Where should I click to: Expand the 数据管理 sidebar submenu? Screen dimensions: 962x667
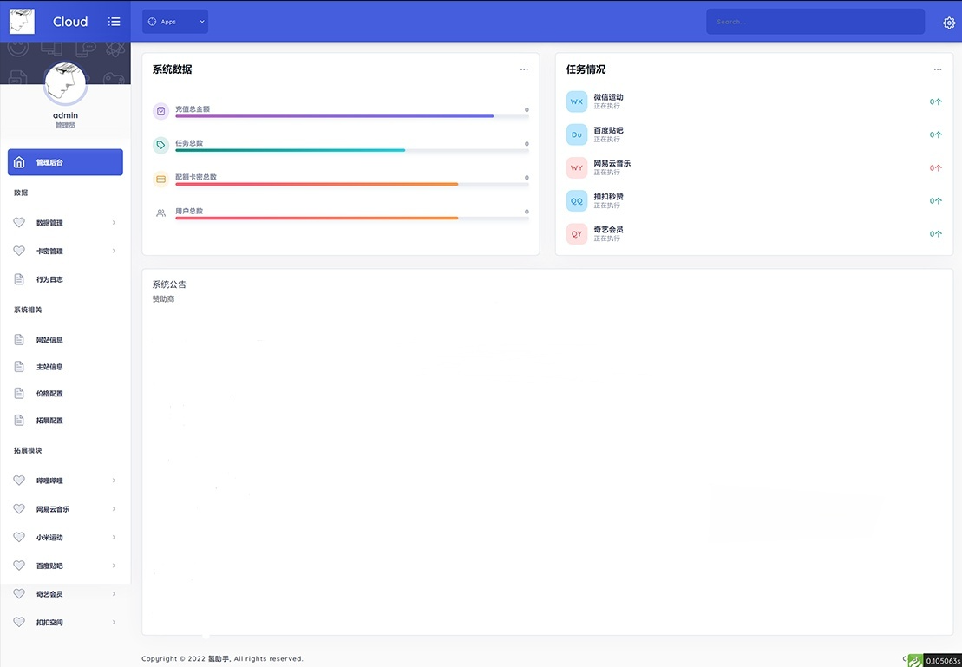coord(114,223)
